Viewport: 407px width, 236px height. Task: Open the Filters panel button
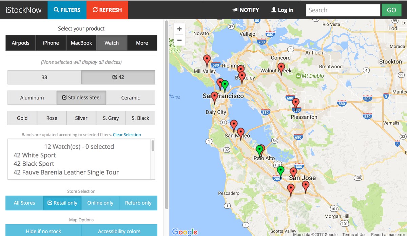67,10
